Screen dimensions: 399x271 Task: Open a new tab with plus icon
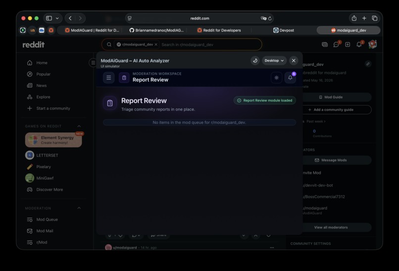tap(364, 18)
